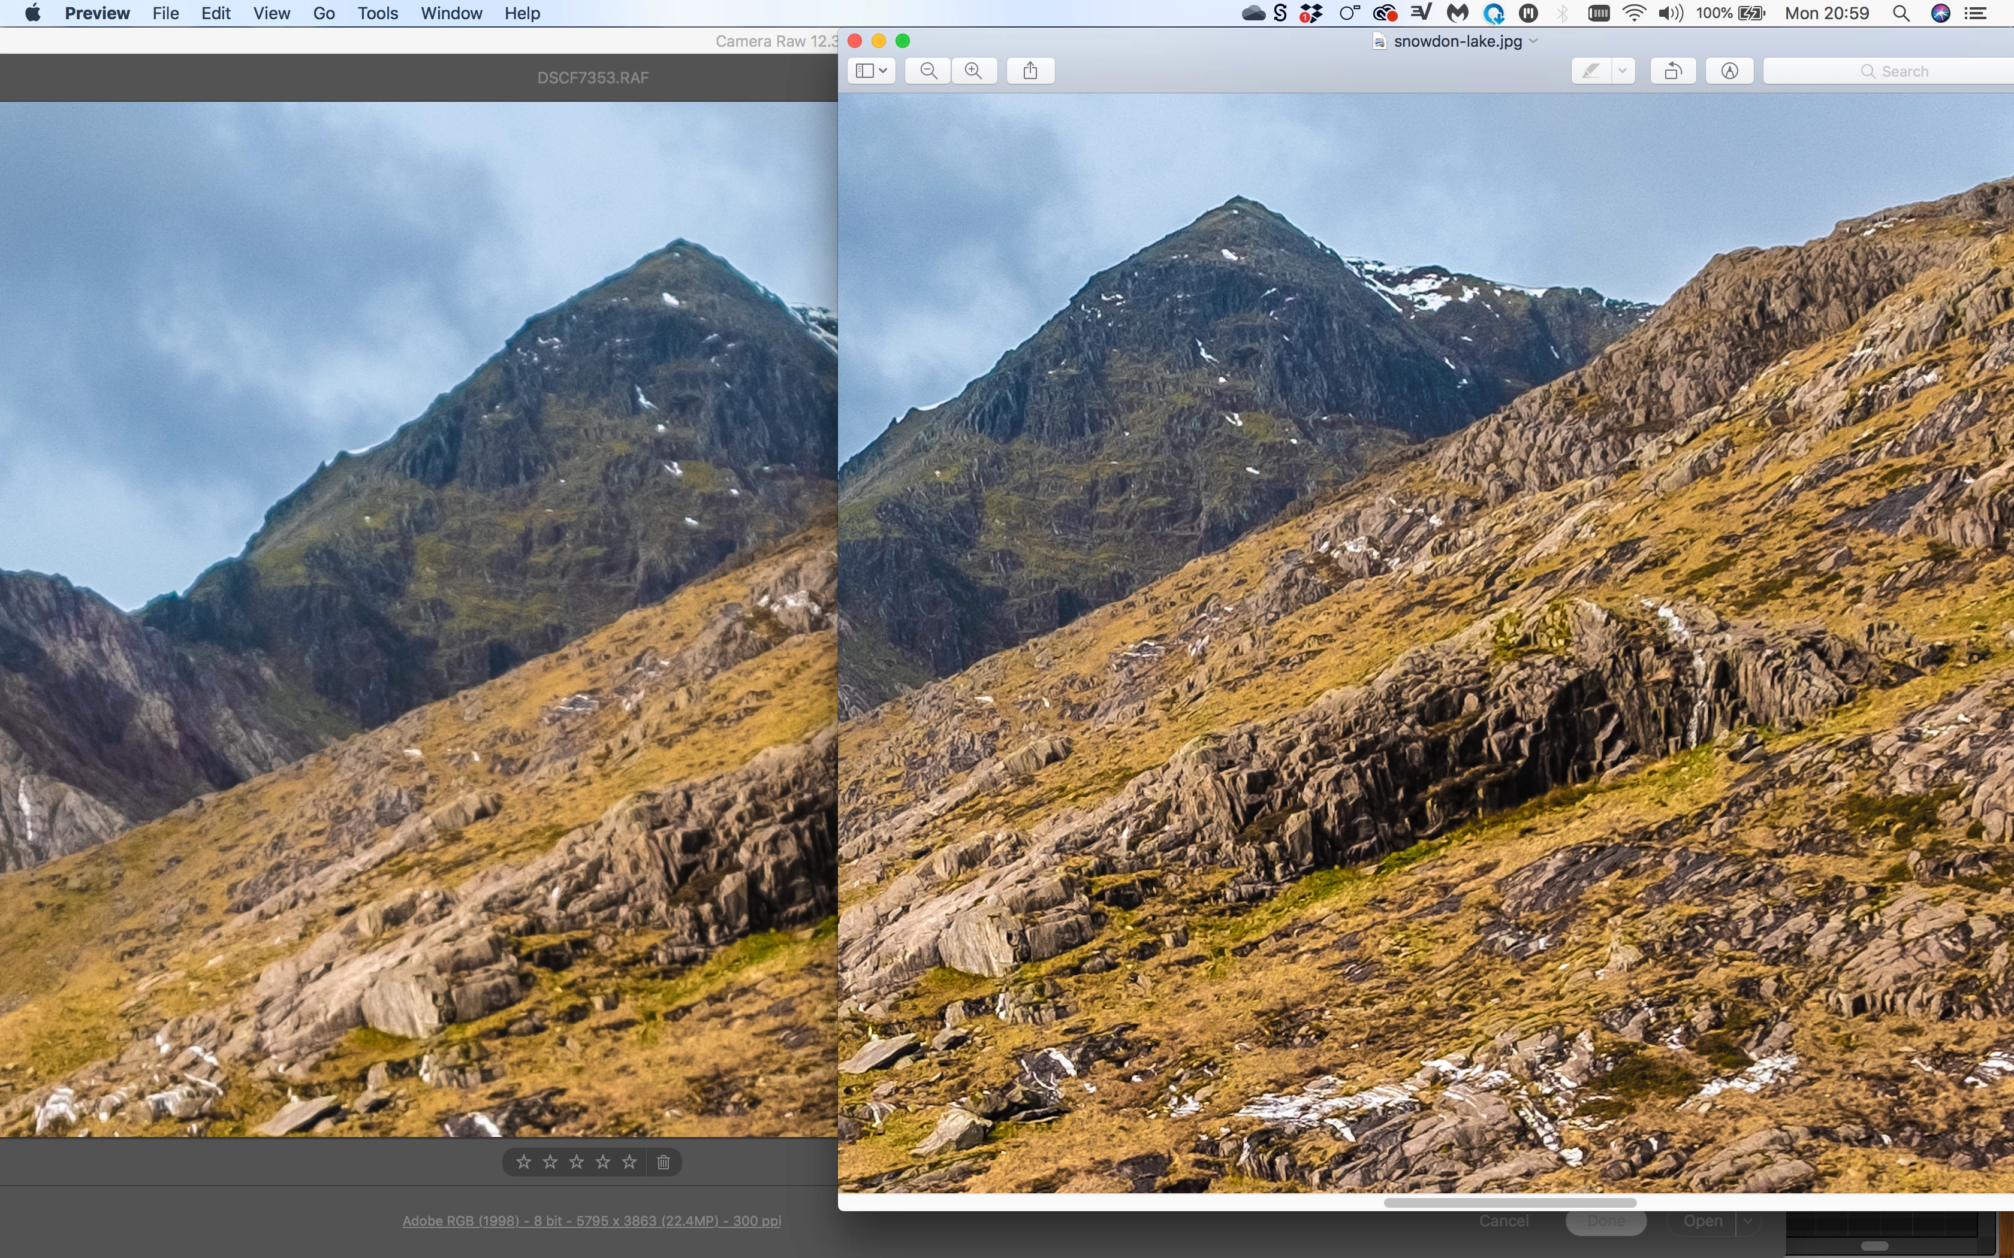Click the Cancel button in Camera Raw
Viewport: 2014px width, 1258px height.
click(x=1503, y=1221)
